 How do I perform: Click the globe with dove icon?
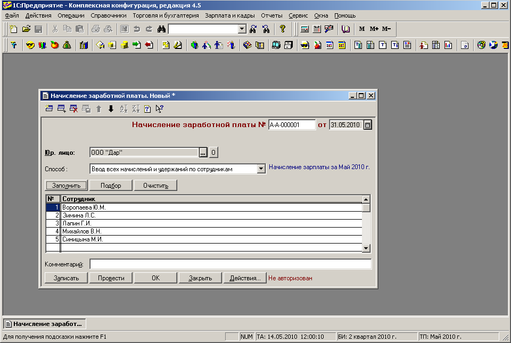tap(493, 45)
